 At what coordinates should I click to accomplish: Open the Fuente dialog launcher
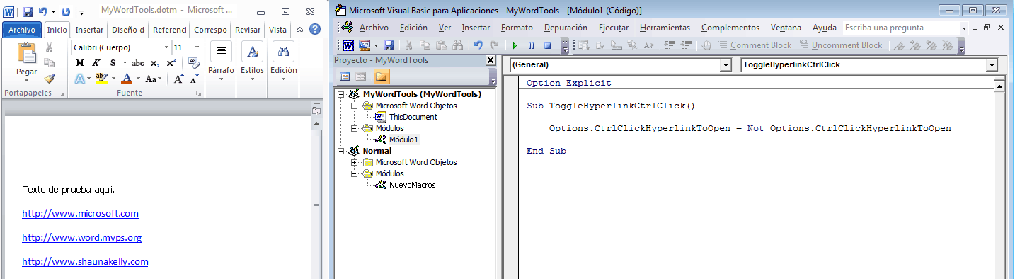[x=200, y=93]
